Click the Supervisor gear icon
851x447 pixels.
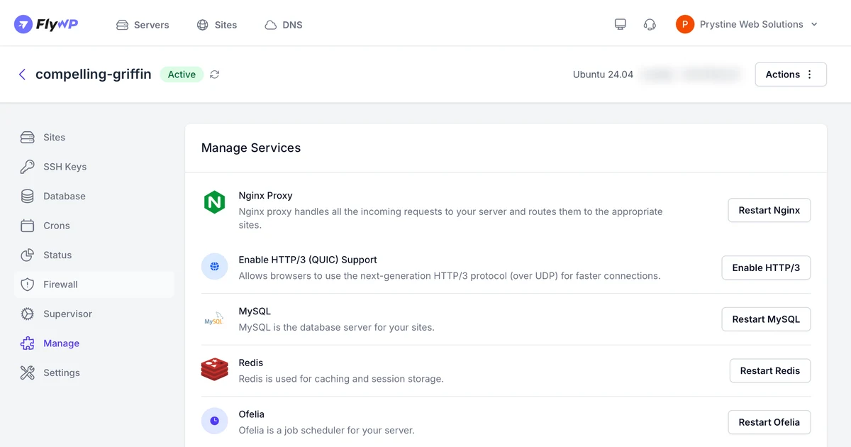click(x=28, y=314)
